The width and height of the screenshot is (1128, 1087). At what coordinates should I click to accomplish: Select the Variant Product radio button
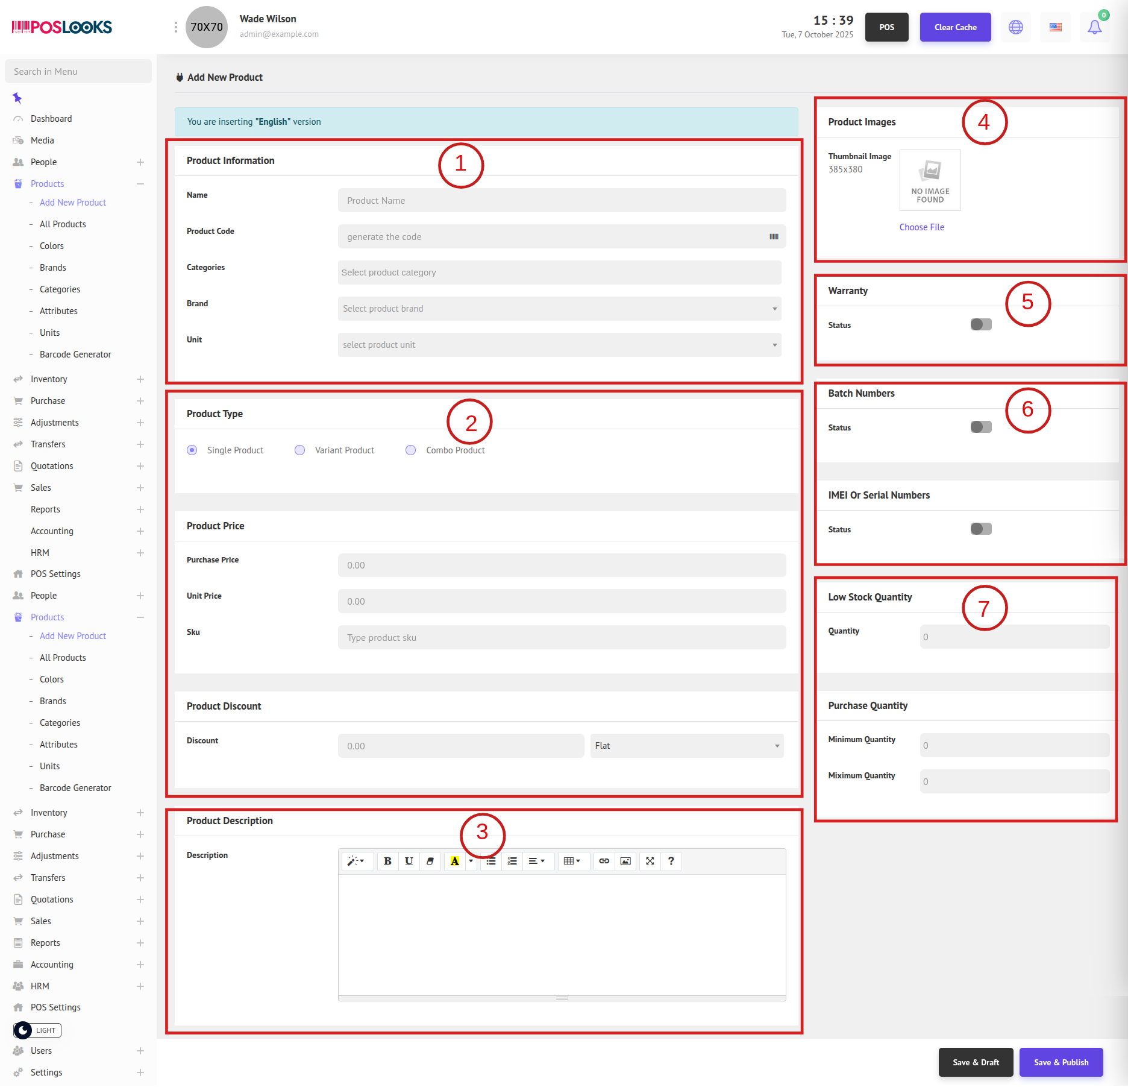coord(299,450)
